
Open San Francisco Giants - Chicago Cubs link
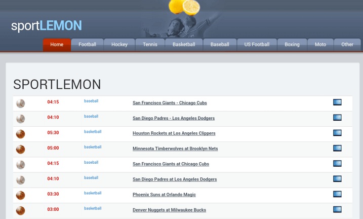pyautogui.click(x=170, y=103)
